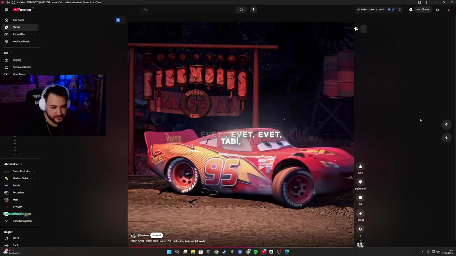
Task: Click the magnifier search button
Action: tap(241, 10)
